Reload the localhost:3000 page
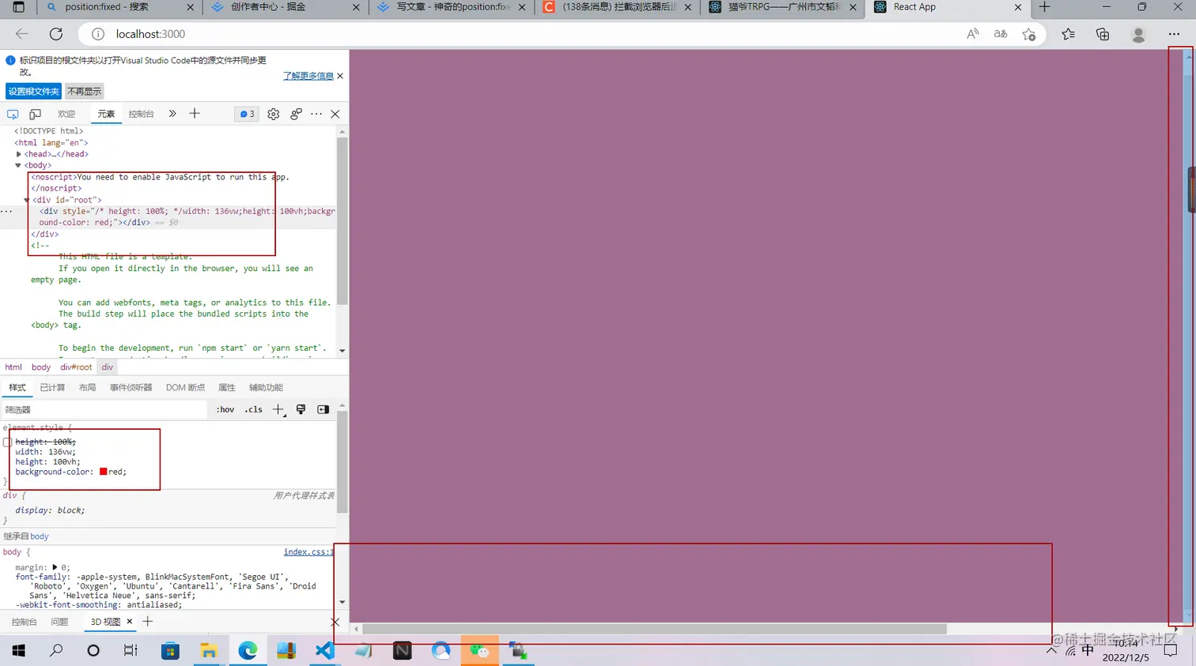 click(x=55, y=34)
